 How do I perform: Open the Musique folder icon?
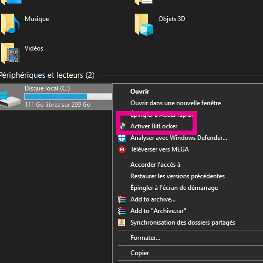pos(10,24)
